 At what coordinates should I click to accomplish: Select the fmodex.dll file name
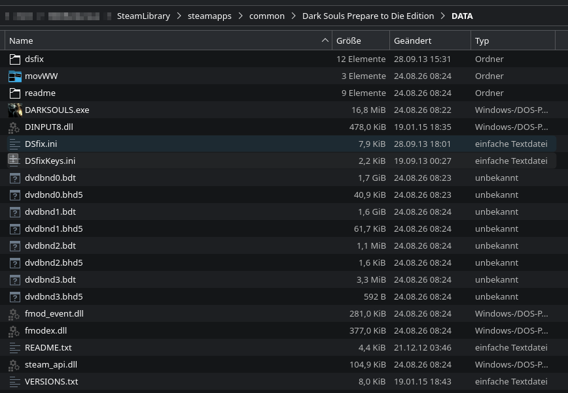pos(46,331)
